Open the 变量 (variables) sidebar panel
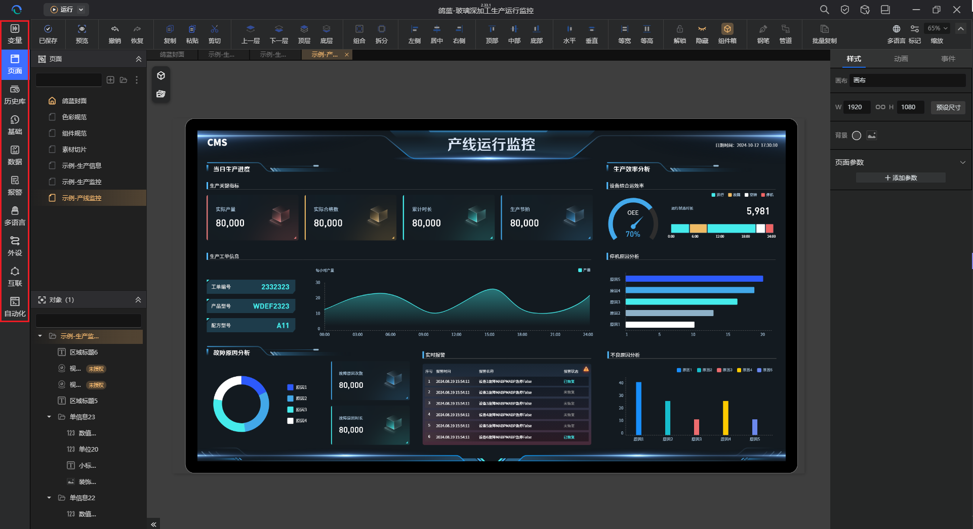This screenshot has height=529, width=973. point(15,34)
